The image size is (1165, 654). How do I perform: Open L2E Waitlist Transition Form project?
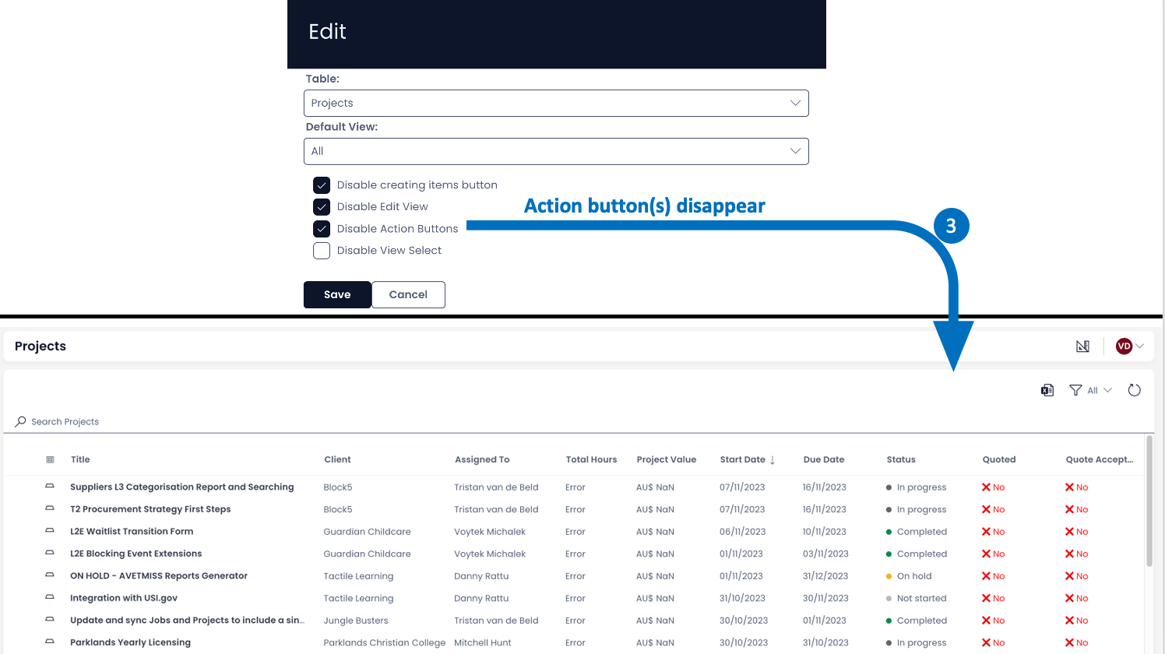tap(132, 532)
